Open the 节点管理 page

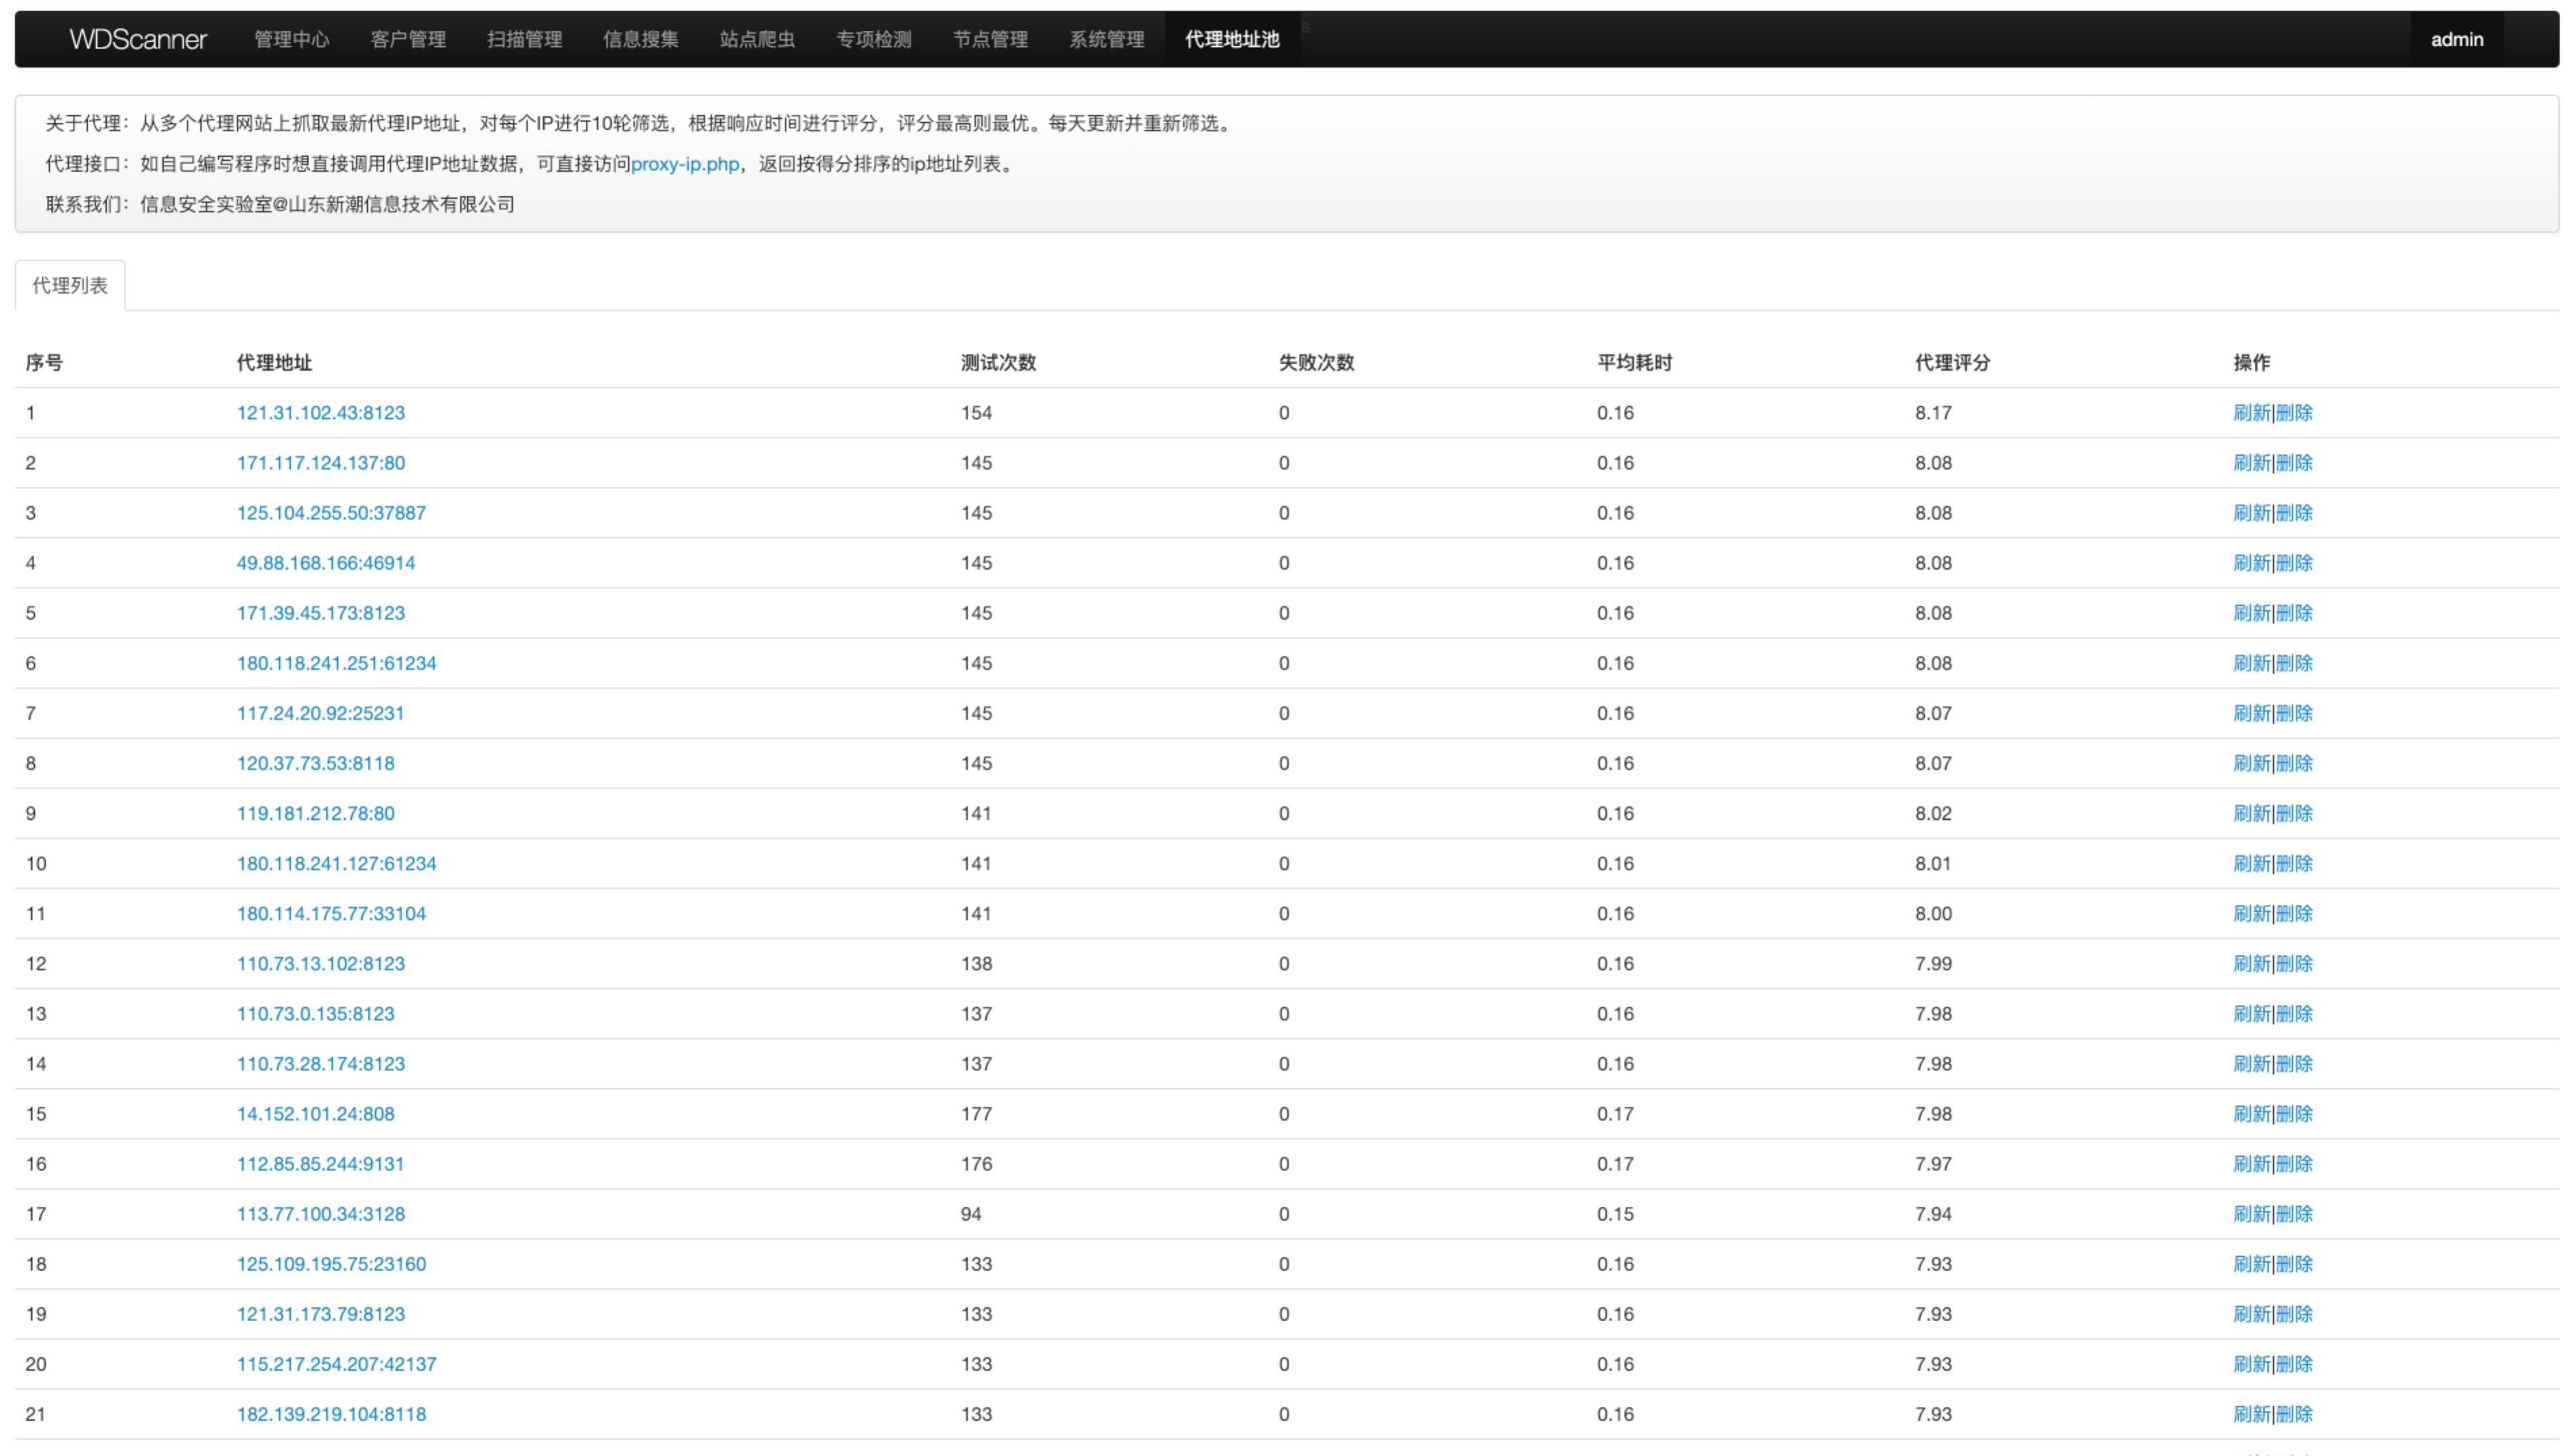[989, 39]
